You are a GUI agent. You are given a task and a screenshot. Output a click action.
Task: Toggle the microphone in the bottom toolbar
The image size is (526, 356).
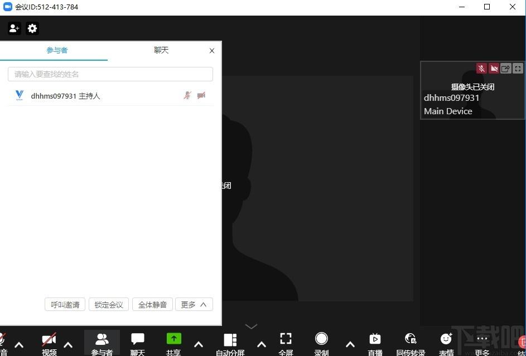point(2,344)
